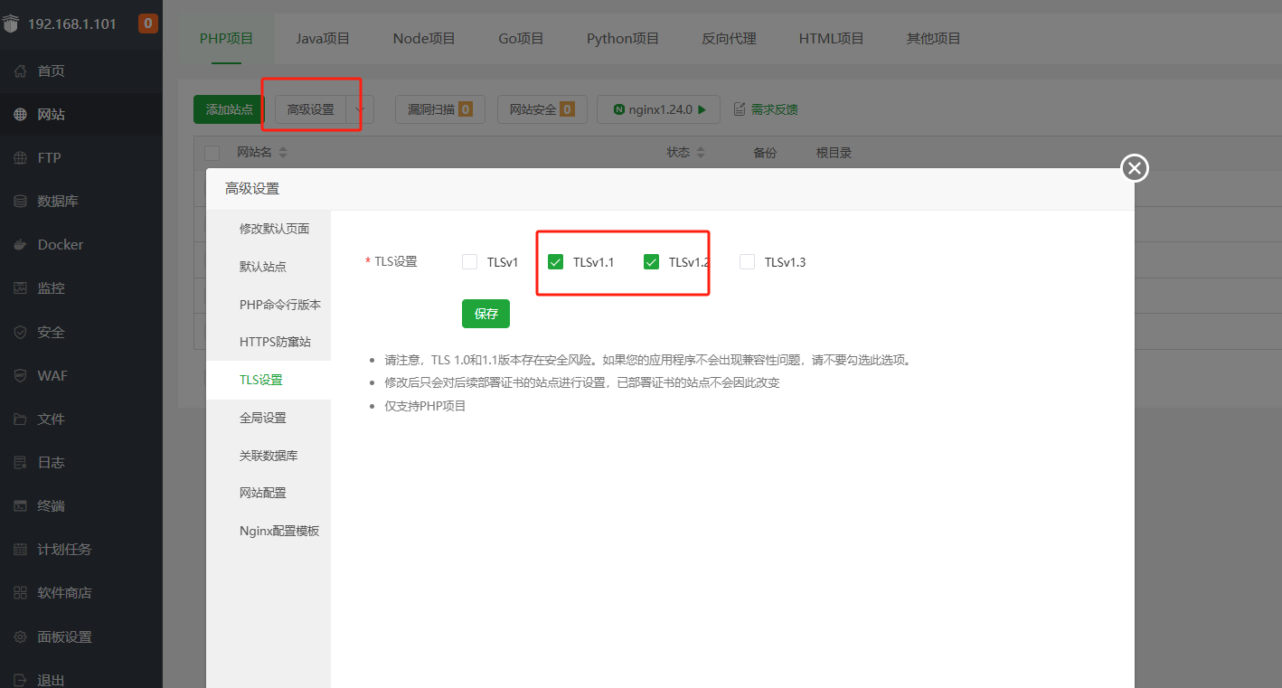This screenshot has width=1282, height=688.
Task: Click the 漏洞扫描 button
Action: click(440, 109)
